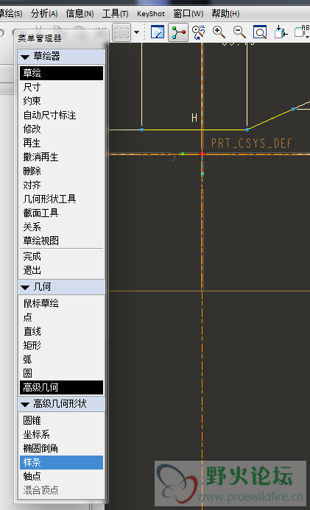
Task: Click the repaint screen icon
Action: point(158,32)
